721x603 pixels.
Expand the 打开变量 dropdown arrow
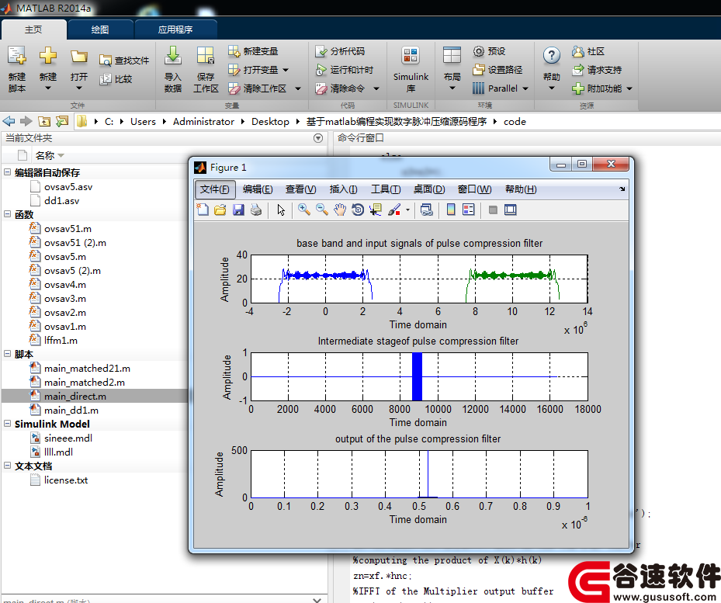[x=286, y=70]
